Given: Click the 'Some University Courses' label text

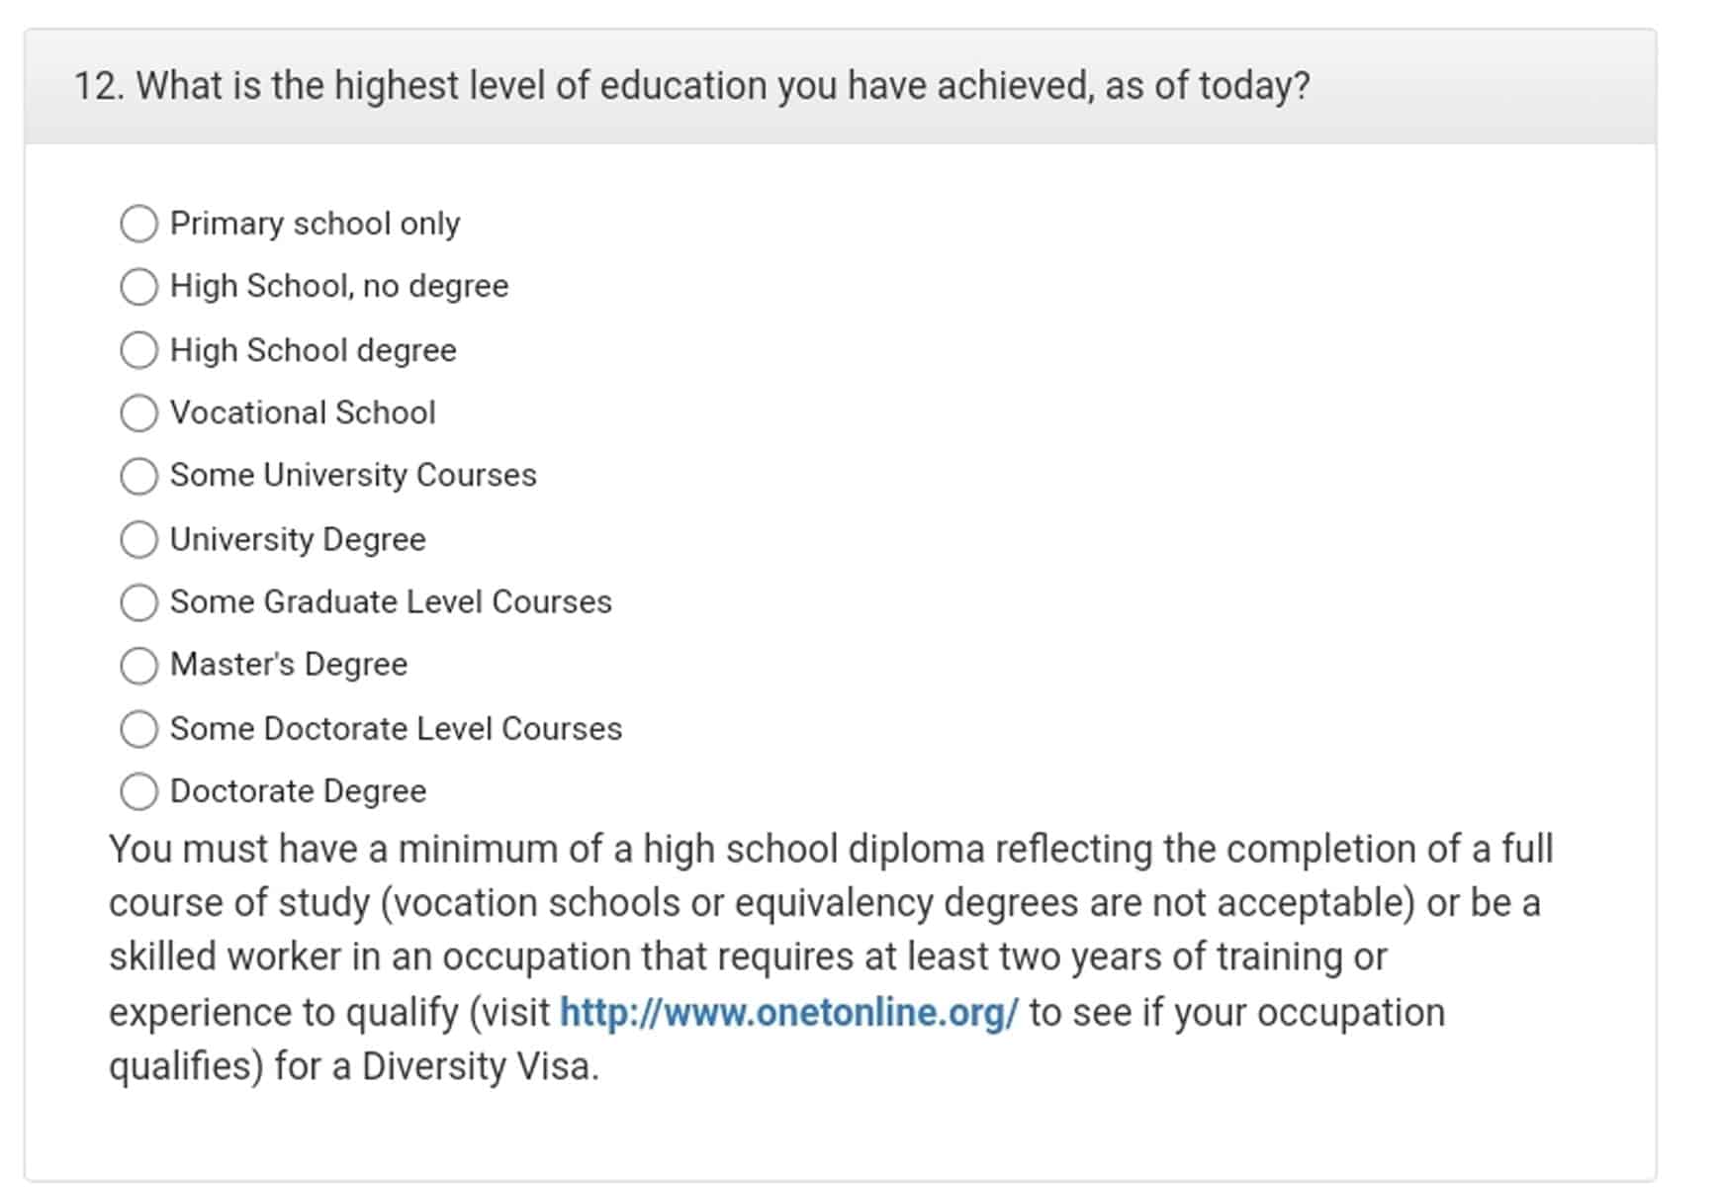Looking at the screenshot, I should [353, 476].
